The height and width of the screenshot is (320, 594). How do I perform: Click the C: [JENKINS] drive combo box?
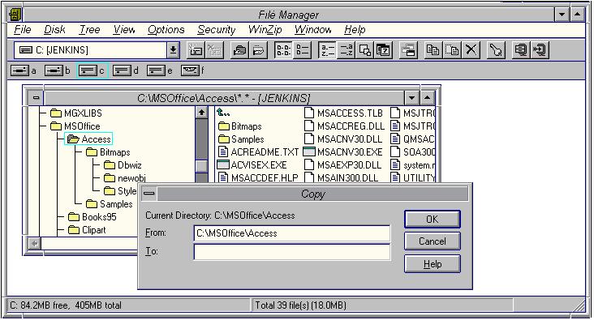(x=97, y=50)
